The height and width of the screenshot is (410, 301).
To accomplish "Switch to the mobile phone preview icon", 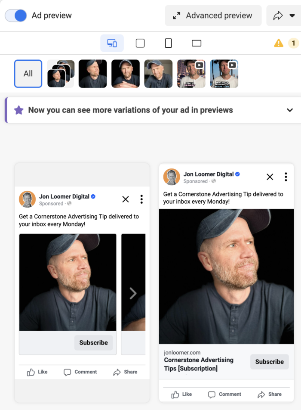I will click(168, 43).
